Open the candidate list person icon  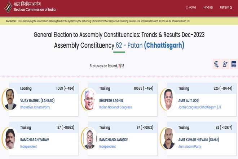pyautogui.click(x=225, y=64)
